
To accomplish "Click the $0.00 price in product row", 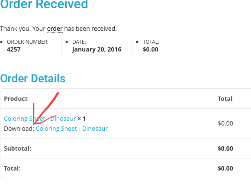I will 225,123.
